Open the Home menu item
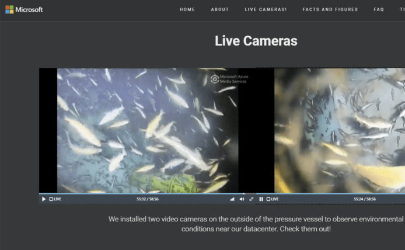Image resolution: width=405 pixels, height=250 pixels. click(x=187, y=10)
